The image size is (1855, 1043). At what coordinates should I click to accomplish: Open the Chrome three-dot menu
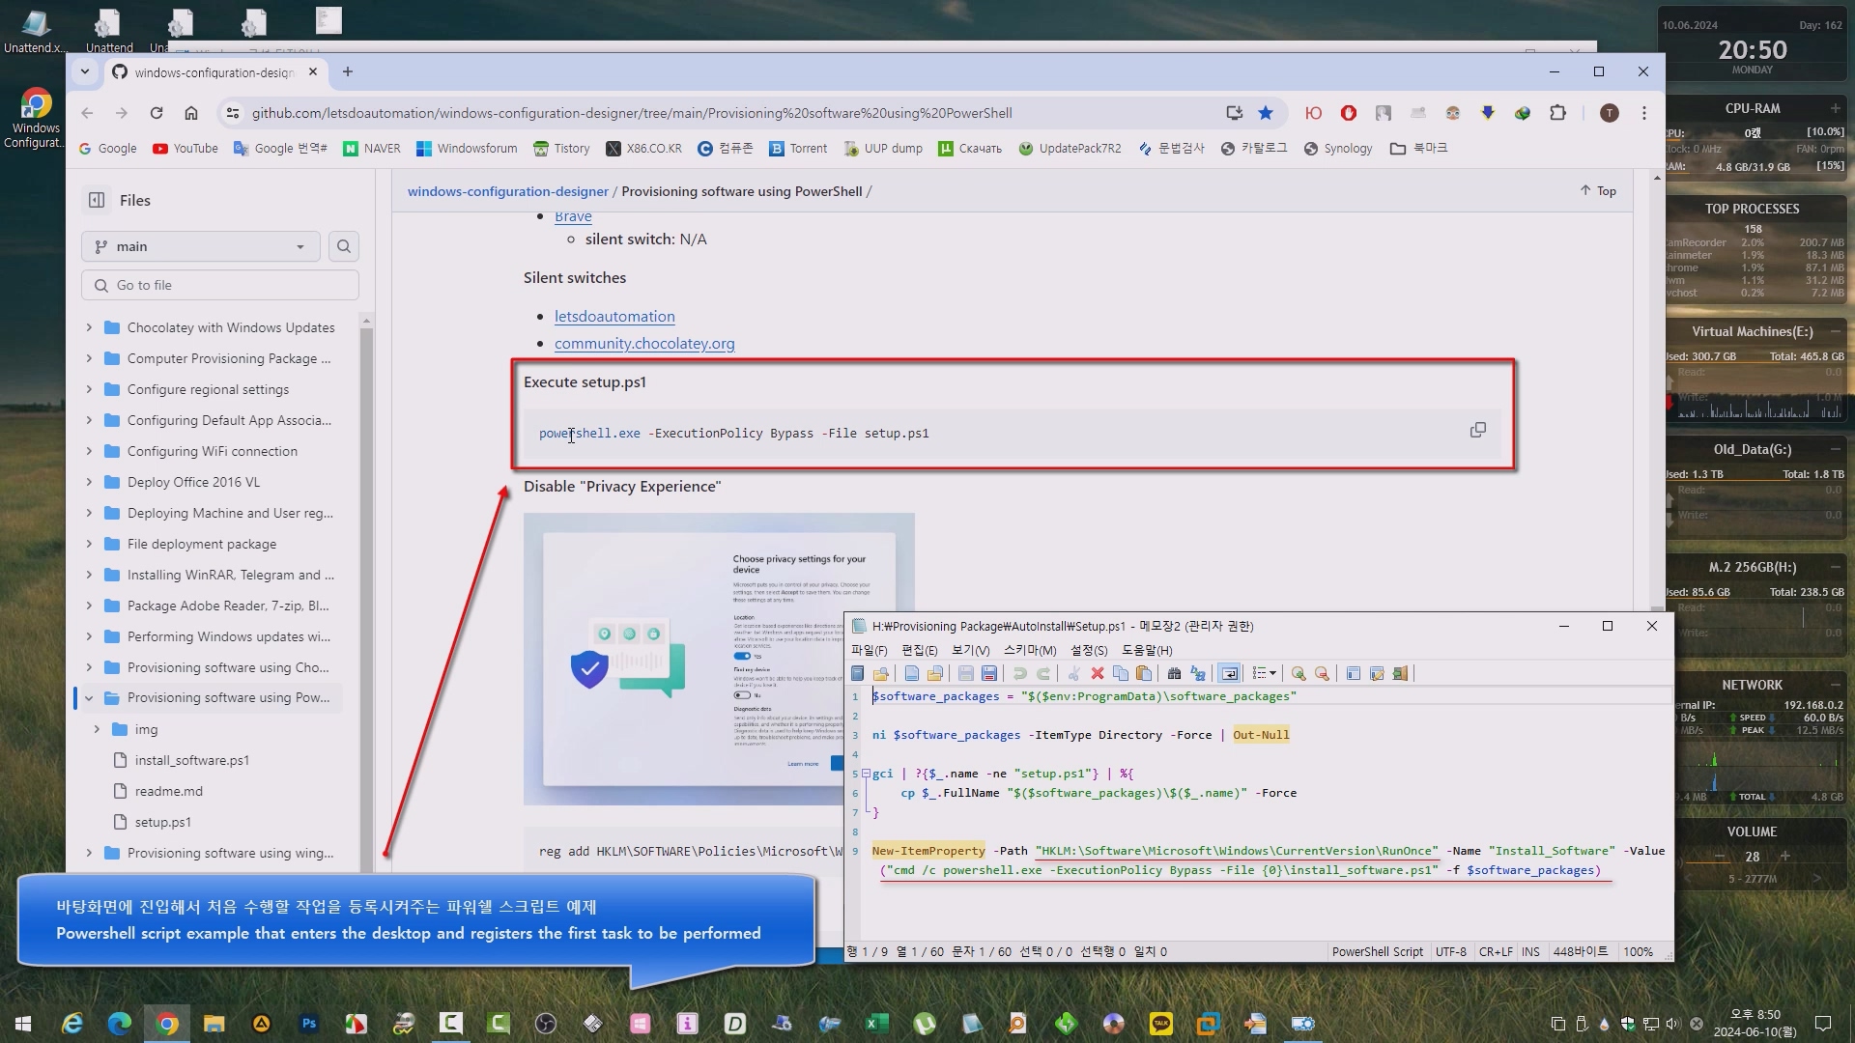tap(1644, 113)
